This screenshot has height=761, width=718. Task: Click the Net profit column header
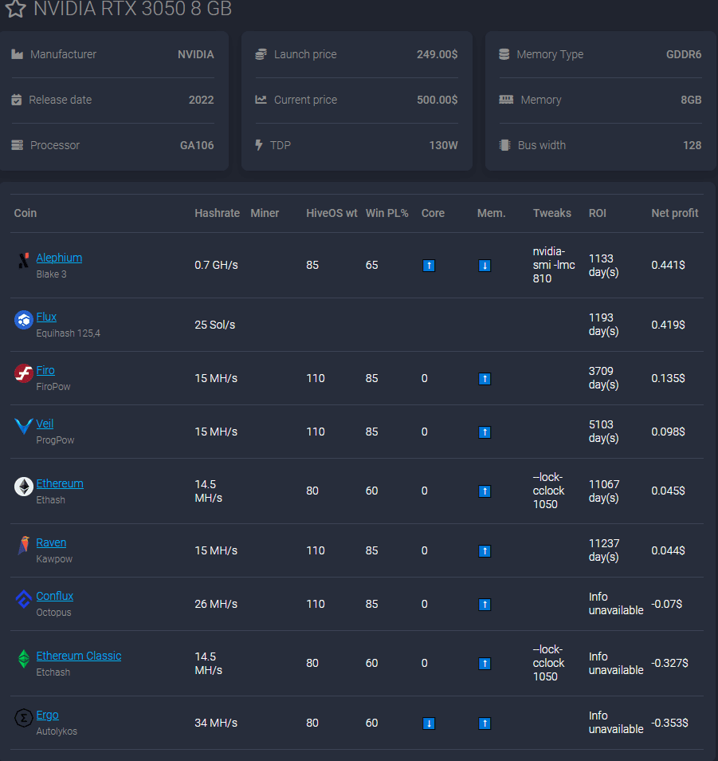click(675, 213)
